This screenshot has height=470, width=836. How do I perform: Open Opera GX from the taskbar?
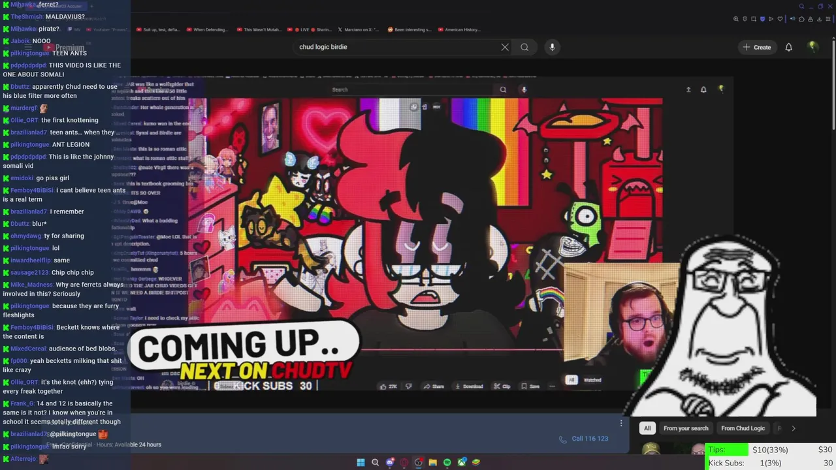[404, 462]
